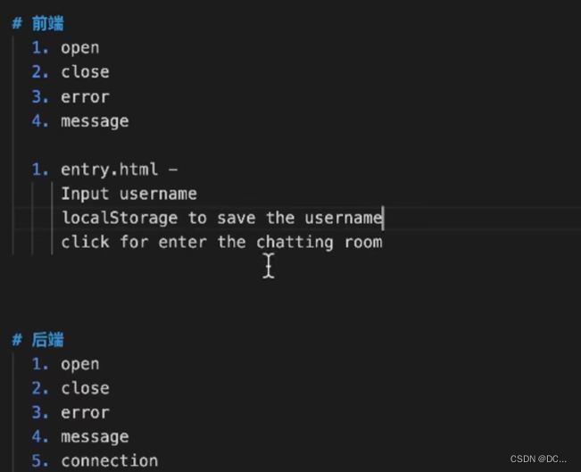
Task: Click the 后端 heading text
Action: coord(47,340)
